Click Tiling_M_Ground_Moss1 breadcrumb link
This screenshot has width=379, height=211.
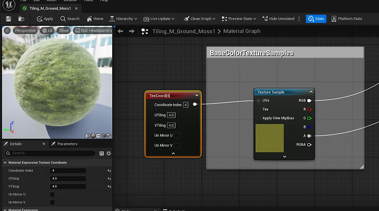click(x=184, y=31)
